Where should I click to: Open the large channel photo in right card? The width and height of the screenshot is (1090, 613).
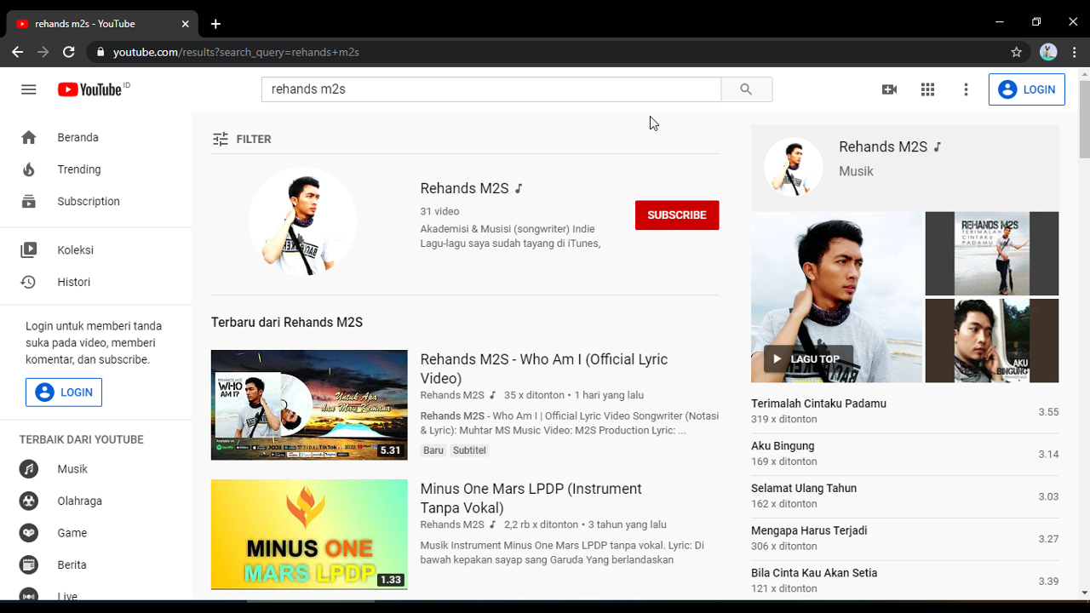836,297
